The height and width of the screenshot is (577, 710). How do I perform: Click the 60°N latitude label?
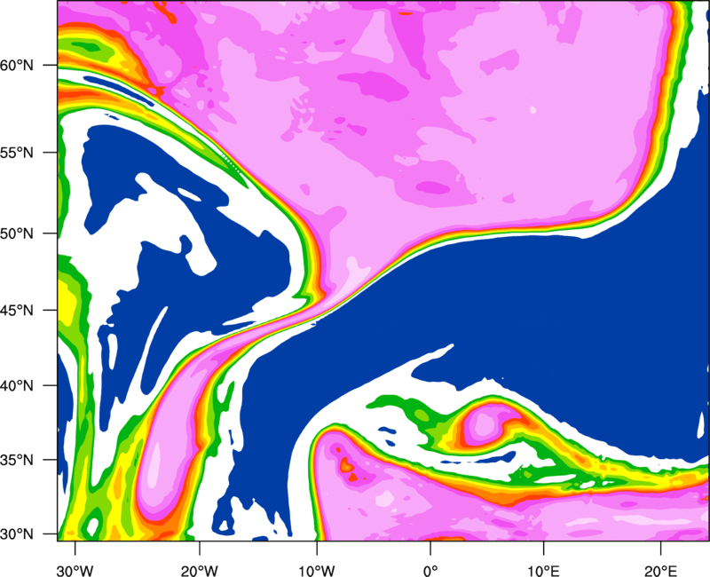[17, 65]
